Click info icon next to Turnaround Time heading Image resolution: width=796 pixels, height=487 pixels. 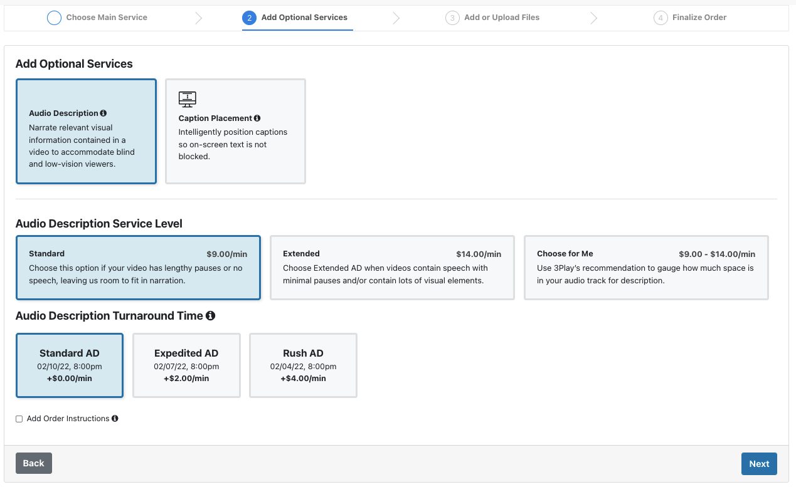tap(211, 316)
